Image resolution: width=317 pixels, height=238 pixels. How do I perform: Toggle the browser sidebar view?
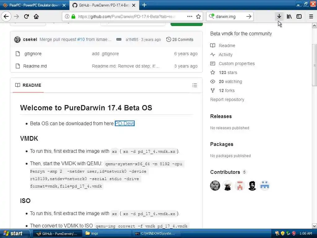tap(299, 16)
